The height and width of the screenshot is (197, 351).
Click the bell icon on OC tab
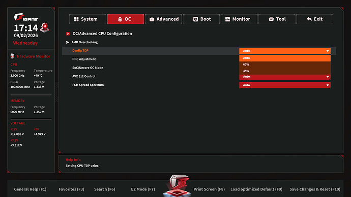tap(120, 19)
